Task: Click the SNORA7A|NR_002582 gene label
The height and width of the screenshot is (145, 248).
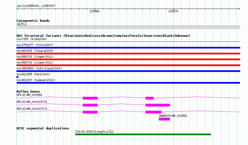Action: pyautogui.click(x=173, y=116)
